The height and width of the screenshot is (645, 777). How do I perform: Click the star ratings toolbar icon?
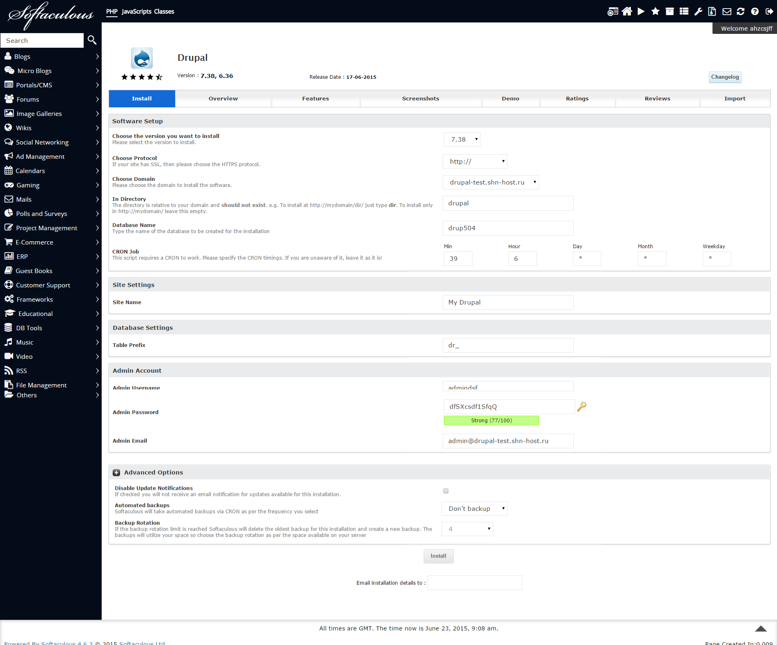tap(655, 11)
